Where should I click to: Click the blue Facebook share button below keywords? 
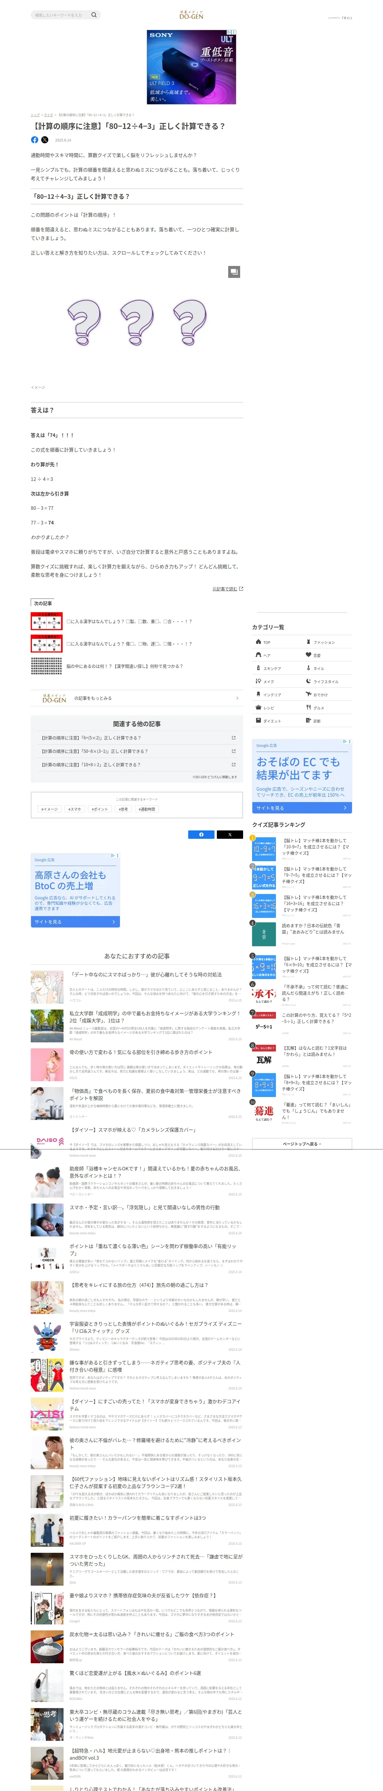[x=202, y=834]
